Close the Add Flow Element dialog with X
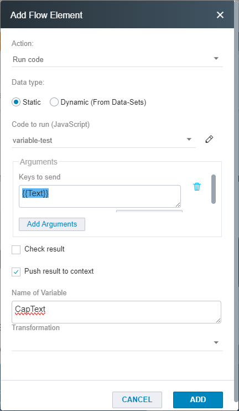 click(220, 15)
